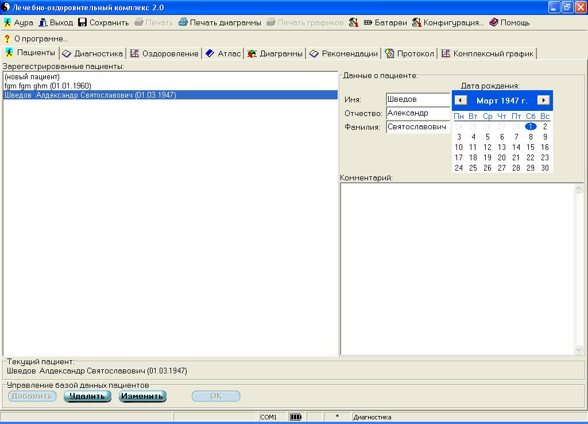Viewport: 588px width, 424px height.
Task: Advance calendar to next month
Action: coord(543,101)
